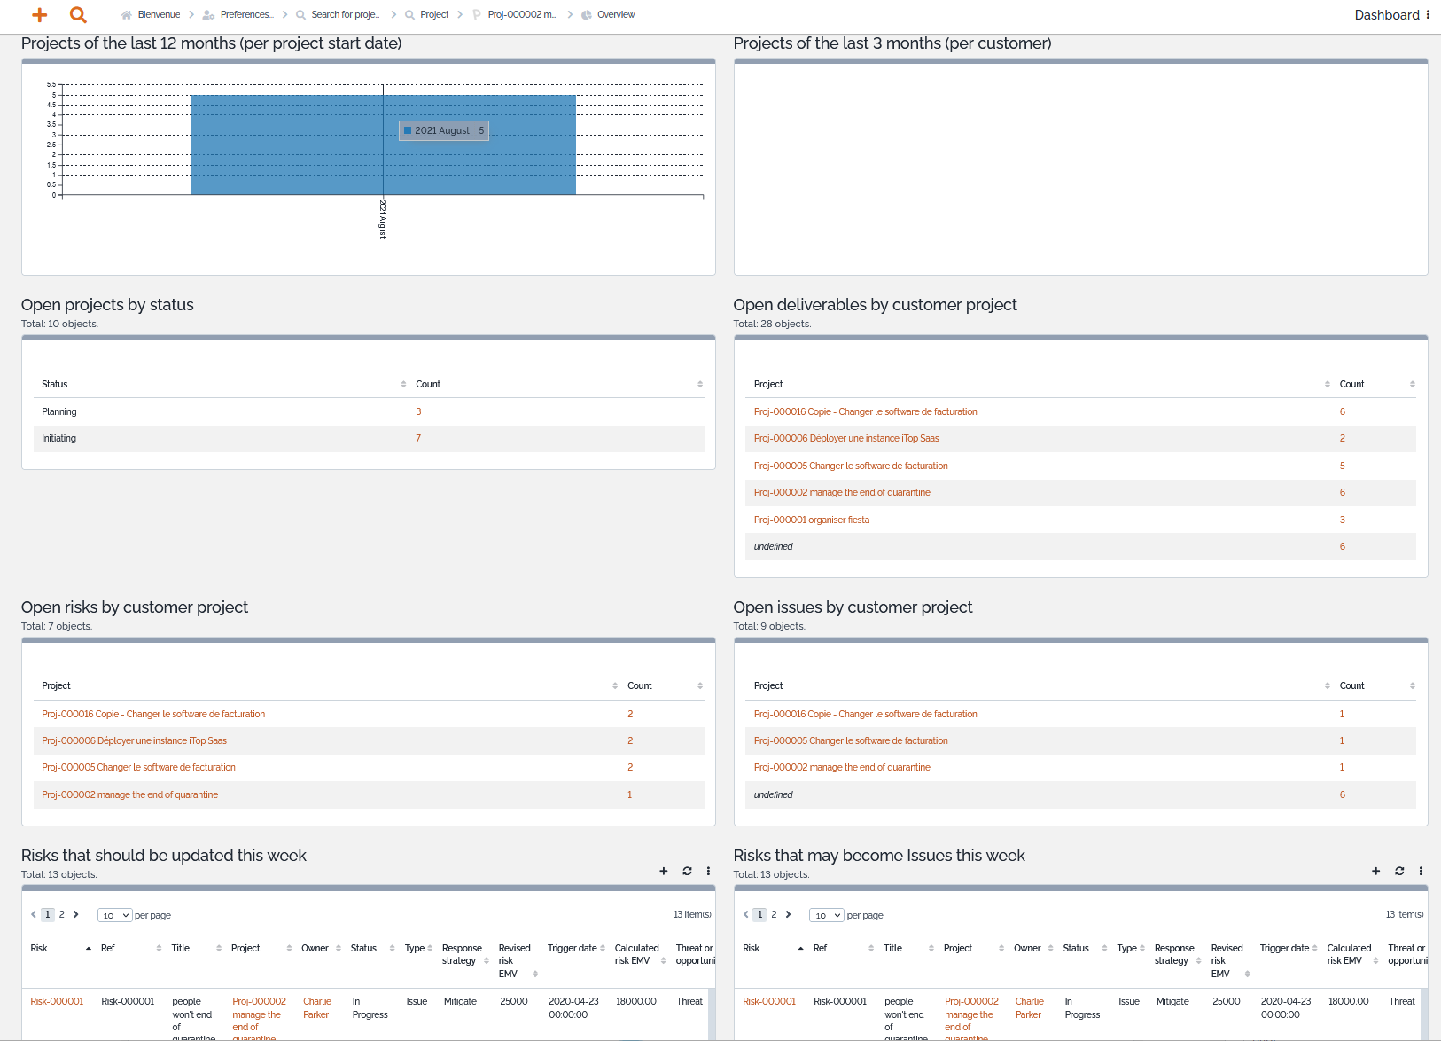Open the kebab menu next to Dashboard
This screenshot has height=1041, width=1441.
(x=1429, y=14)
